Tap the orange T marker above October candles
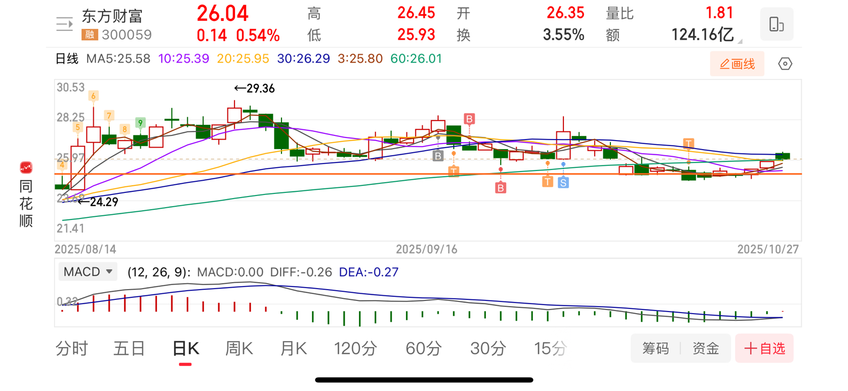The width and height of the screenshot is (848, 391). point(688,143)
